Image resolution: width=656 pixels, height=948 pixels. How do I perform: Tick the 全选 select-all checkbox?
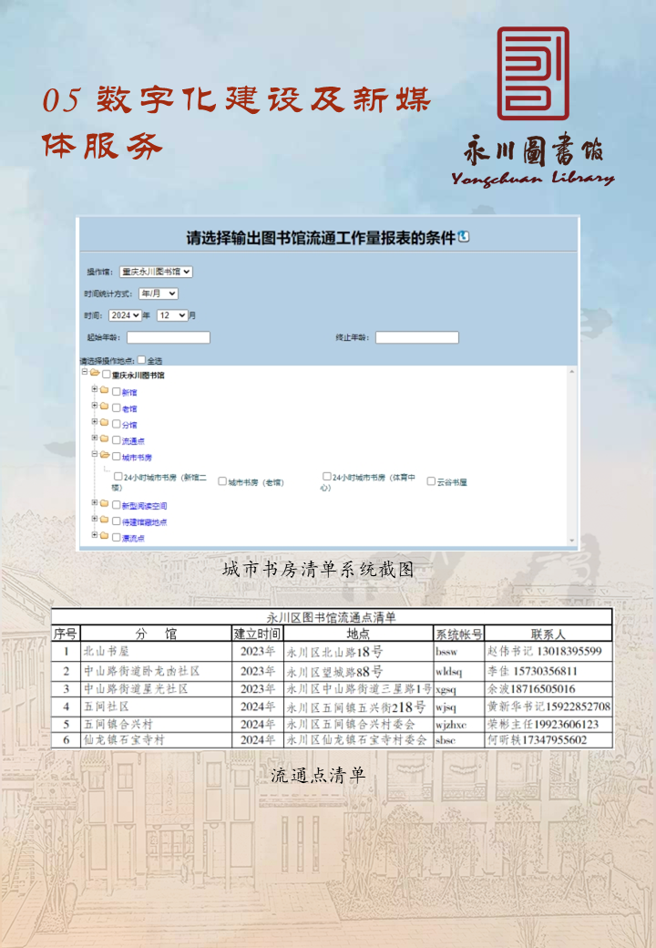(x=141, y=360)
